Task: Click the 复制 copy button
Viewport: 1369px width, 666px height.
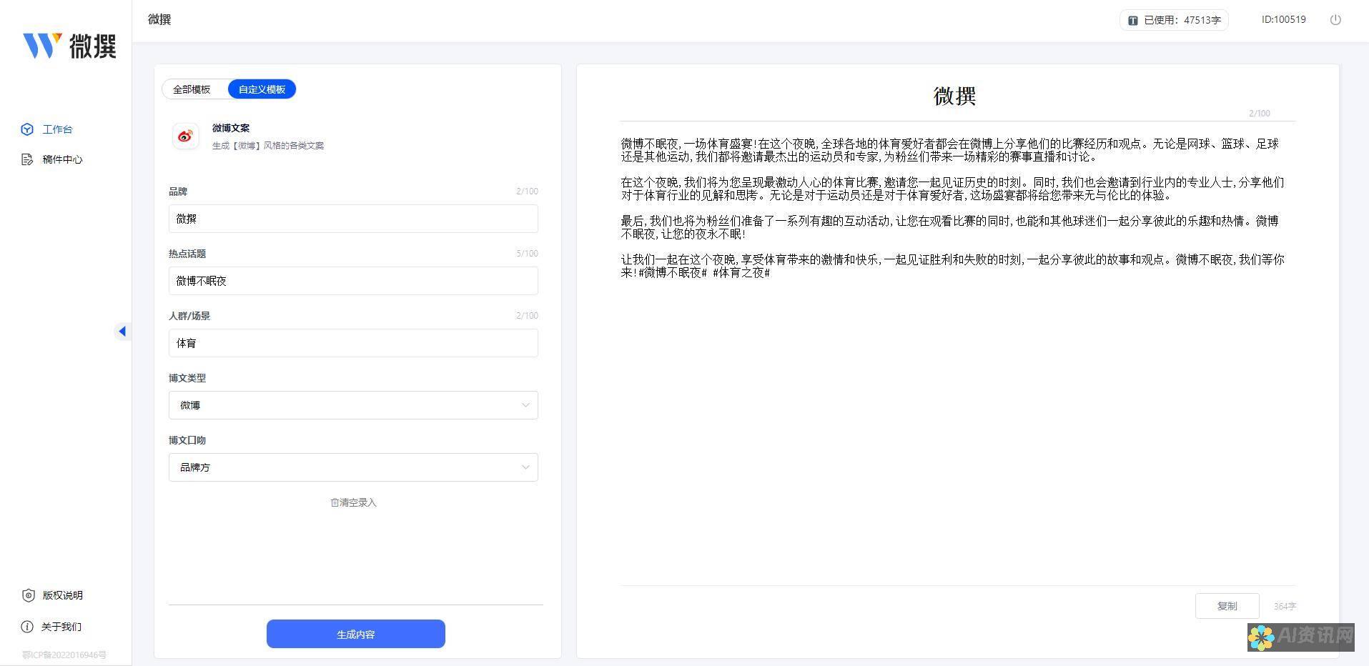Action: click(1227, 606)
